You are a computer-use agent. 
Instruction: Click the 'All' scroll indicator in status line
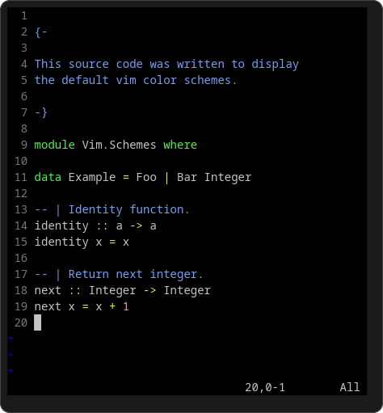tap(350, 387)
